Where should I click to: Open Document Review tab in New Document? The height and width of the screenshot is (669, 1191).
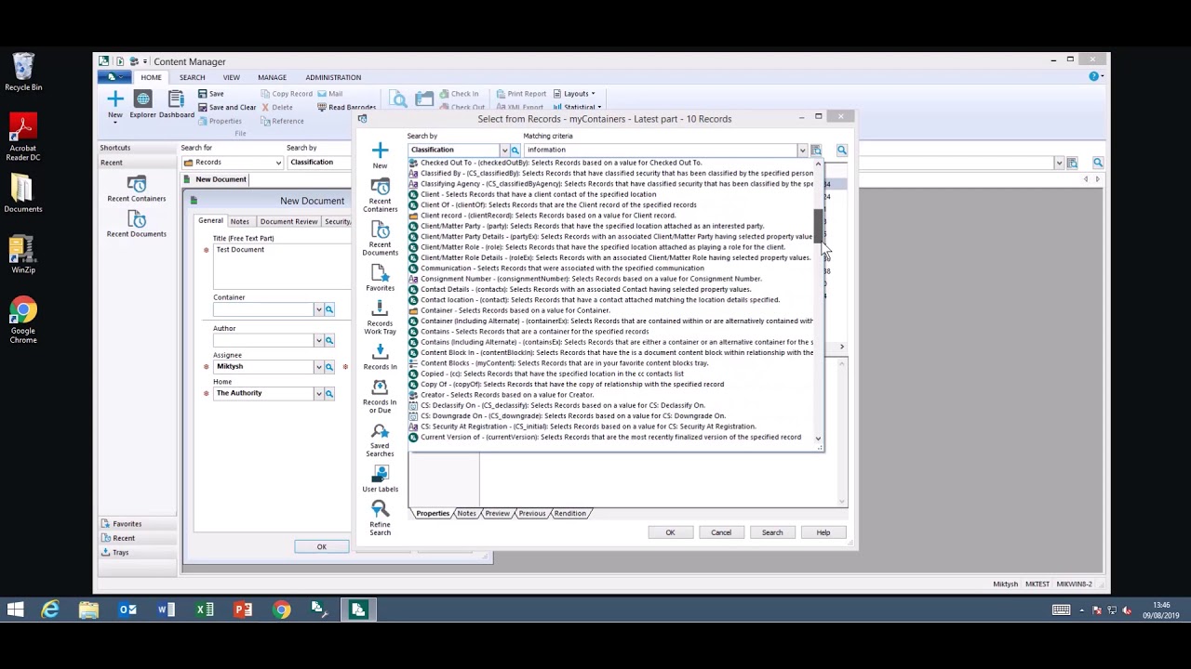(x=288, y=221)
